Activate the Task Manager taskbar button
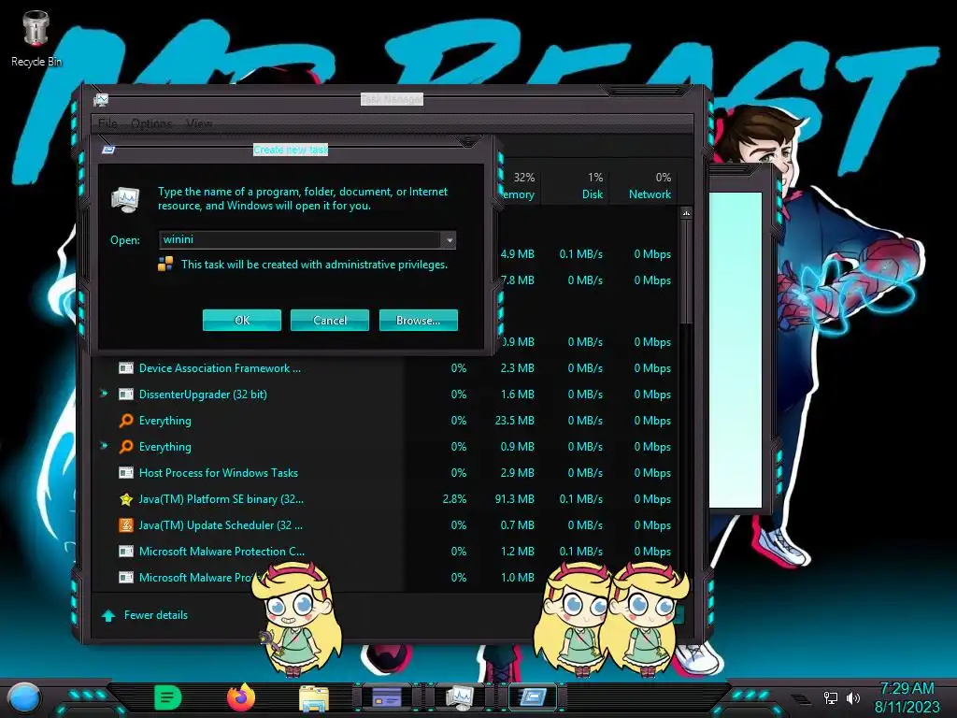 (x=459, y=696)
